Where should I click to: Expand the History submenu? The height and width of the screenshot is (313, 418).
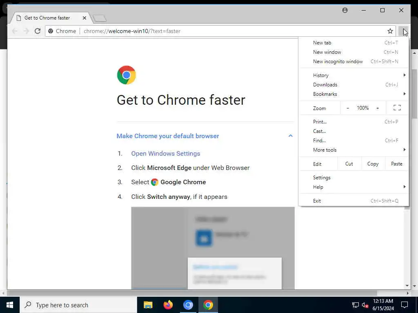(x=354, y=75)
